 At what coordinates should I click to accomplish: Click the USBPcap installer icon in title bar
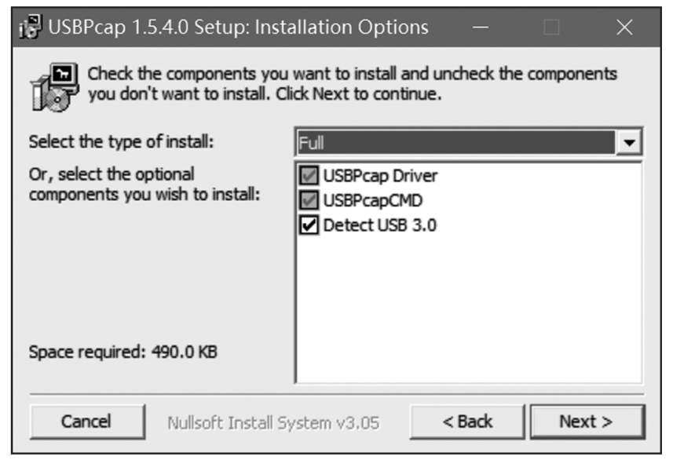[x=30, y=28]
